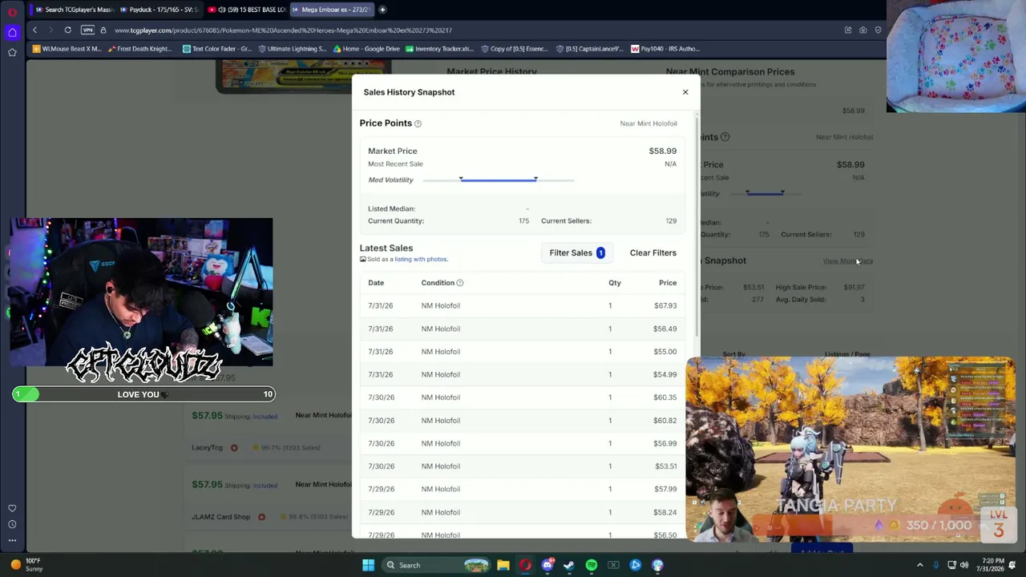Switch to the Psyduck 175/165 tab

click(x=161, y=10)
